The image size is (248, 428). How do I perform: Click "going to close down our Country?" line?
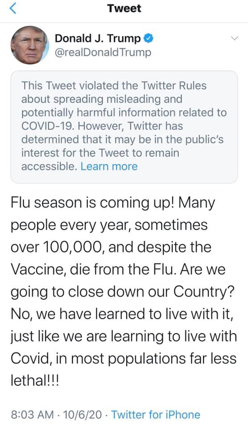click(123, 292)
